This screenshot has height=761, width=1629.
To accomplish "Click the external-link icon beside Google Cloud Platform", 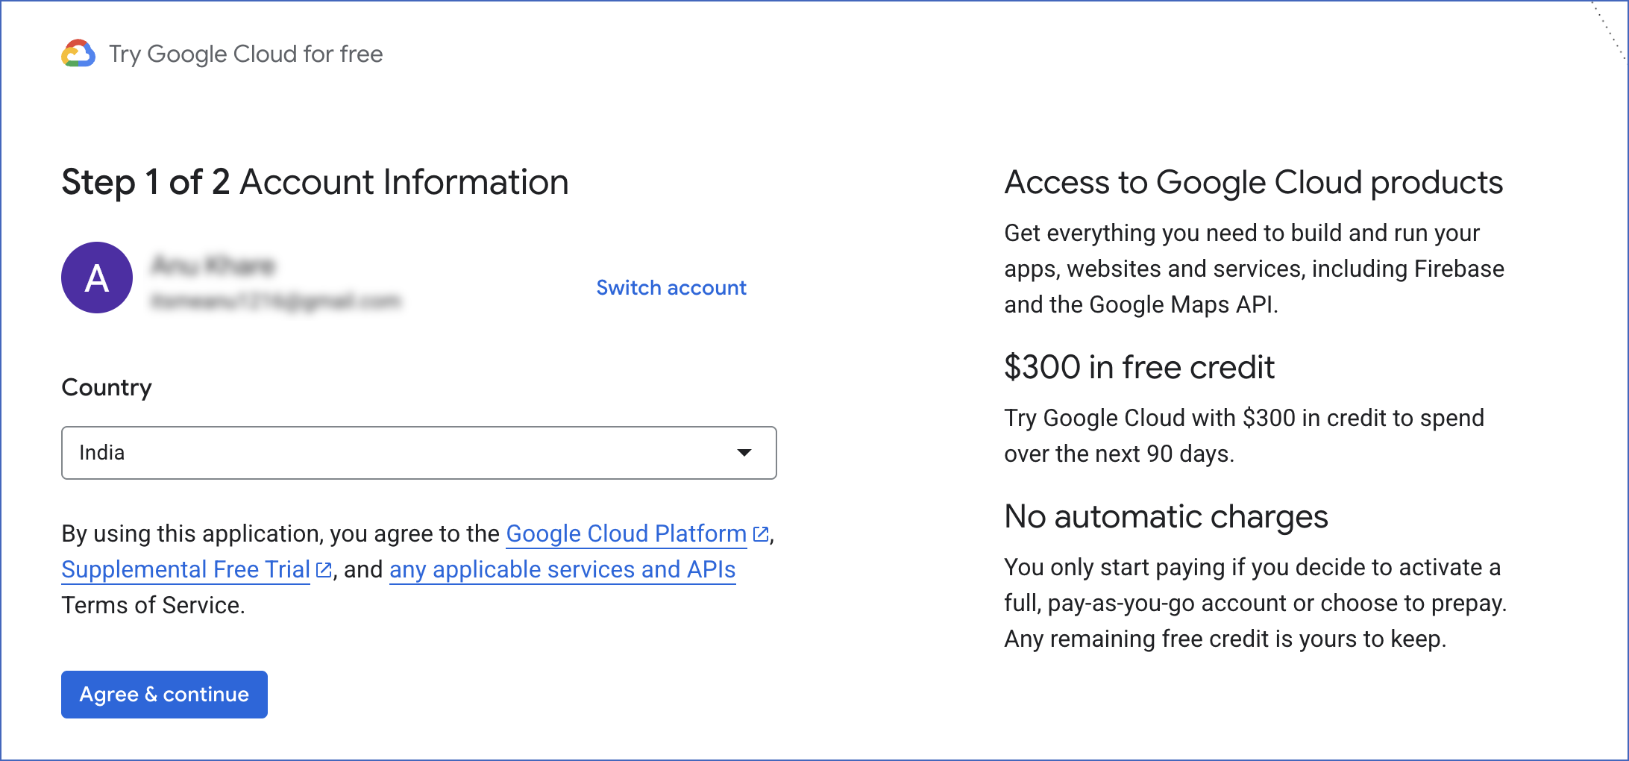I will [761, 533].
